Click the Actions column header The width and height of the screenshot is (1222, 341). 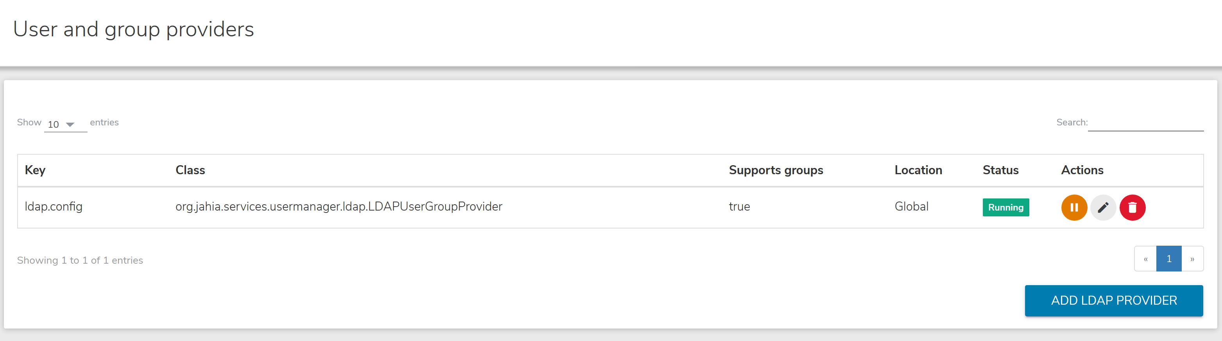click(1082, 170)
